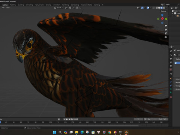Image resolution: width=180 pixels, height=135 pixels.
Task: Click the blue Z axis on navigation gizmo
Action: point(162,15)
